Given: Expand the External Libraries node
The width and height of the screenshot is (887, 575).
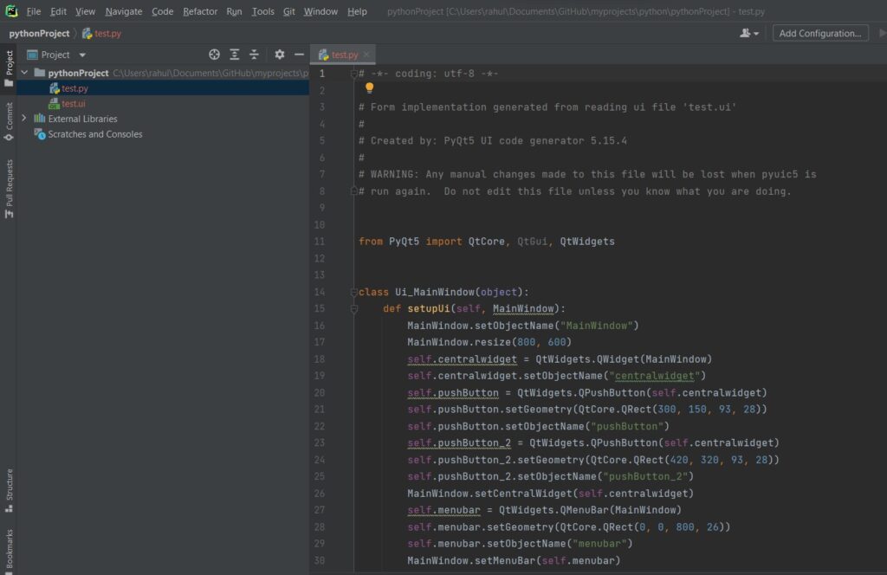Looking at the screenshot, I should coord(24,119).
